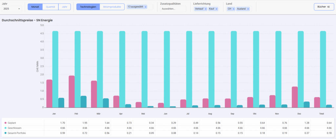
Task: Remove the CH country chip
Action: (x=233, y=9)
